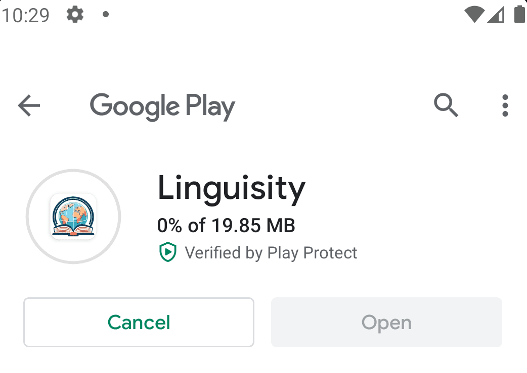Tap the "Verified by Play Protect" text

point(271,252)
